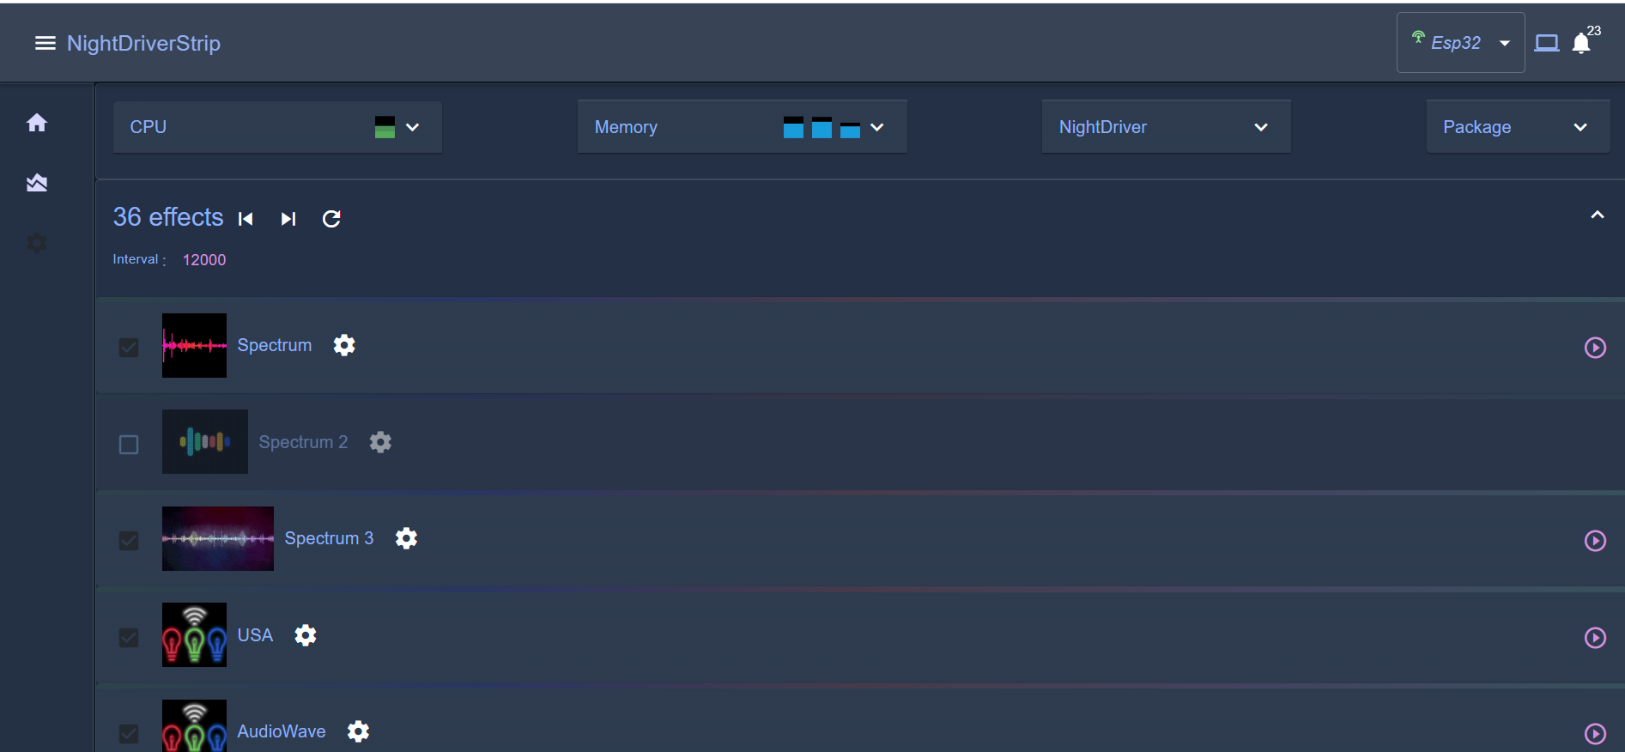Toggle the AudioWave effect checkbox
The height and width of the screenshot is (752, 1625).
click(129, 734)
